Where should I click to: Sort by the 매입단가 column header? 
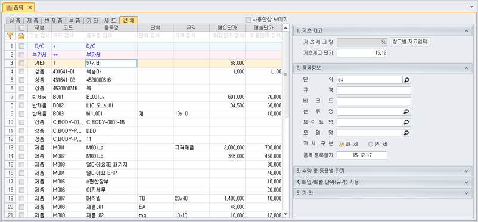pyautogui.click(x=228, y=28)
